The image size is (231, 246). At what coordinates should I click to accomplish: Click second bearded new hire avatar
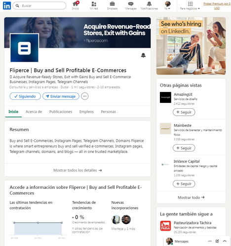(x=126, y=219)
